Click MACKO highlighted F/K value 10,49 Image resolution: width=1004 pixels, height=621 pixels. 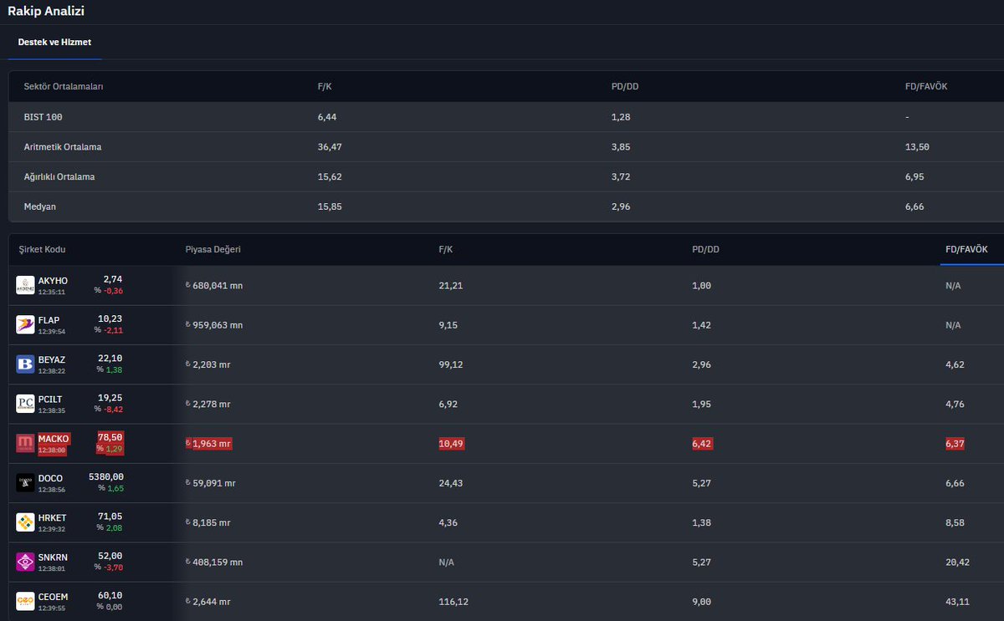pos(451,444)
